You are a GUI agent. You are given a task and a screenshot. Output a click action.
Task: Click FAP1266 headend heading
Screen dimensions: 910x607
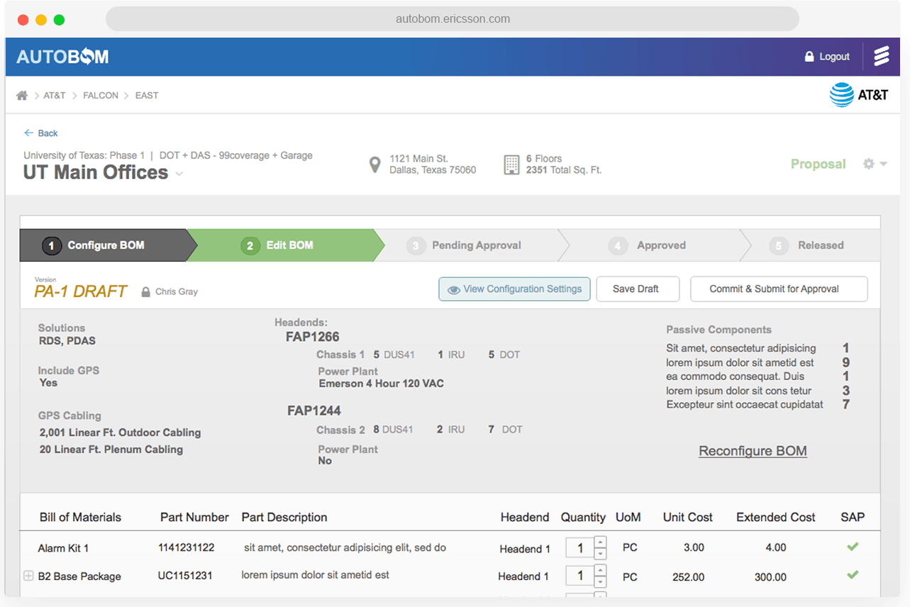313,337
